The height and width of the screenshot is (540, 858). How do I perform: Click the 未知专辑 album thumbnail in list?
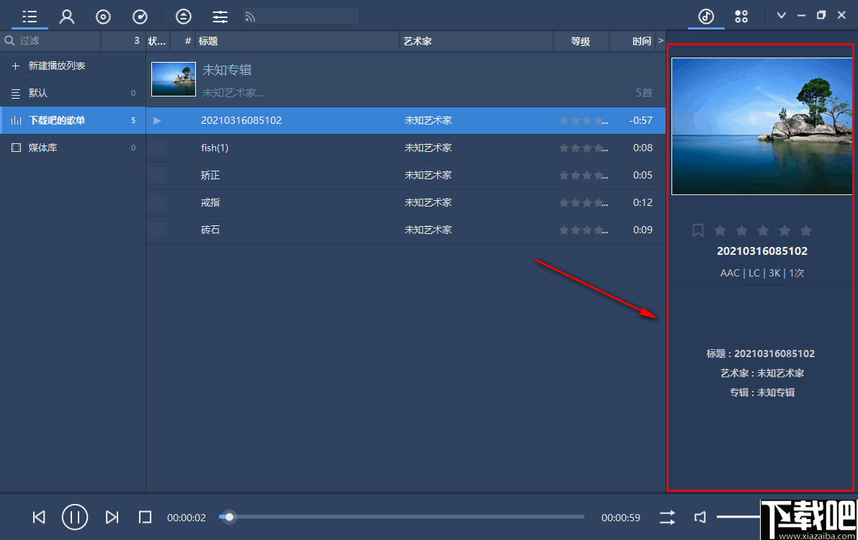click(174, 78)
